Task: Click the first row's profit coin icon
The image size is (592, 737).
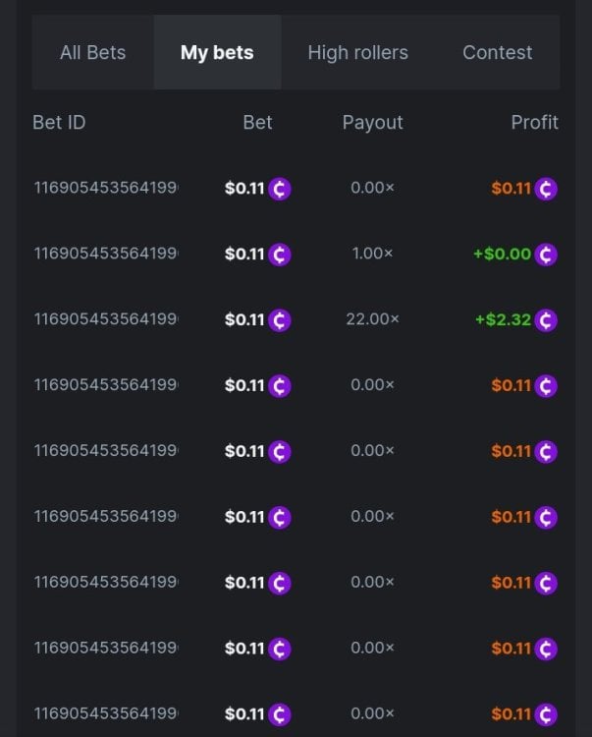Action: (x=546, y=189)
